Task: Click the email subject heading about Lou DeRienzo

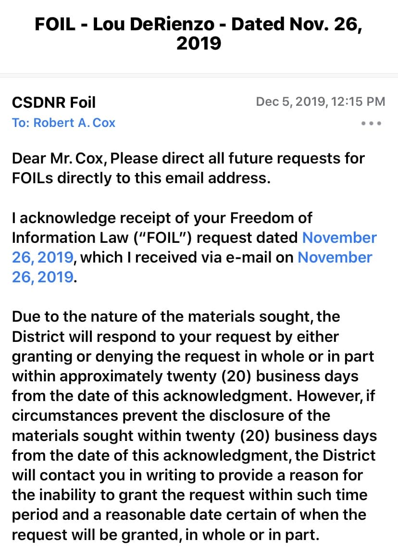Action: [199, 34]
